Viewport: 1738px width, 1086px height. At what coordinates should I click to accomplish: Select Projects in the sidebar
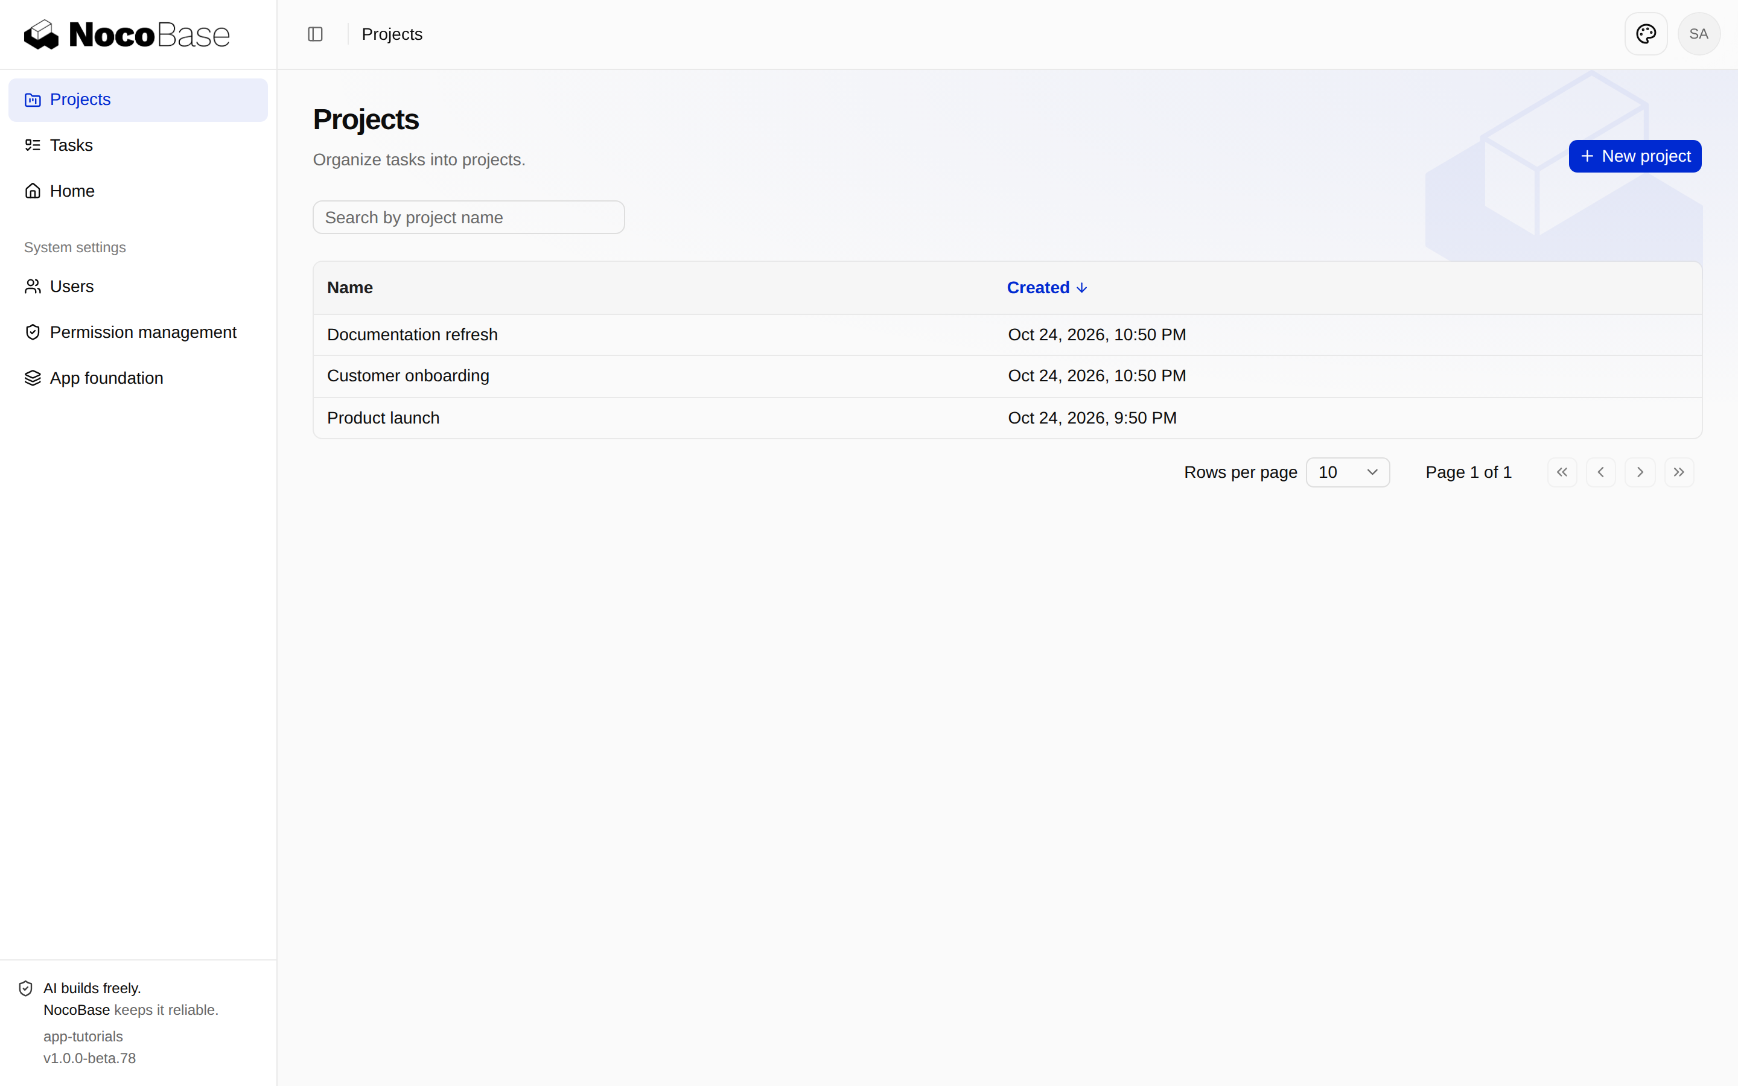tap(138, 100)
